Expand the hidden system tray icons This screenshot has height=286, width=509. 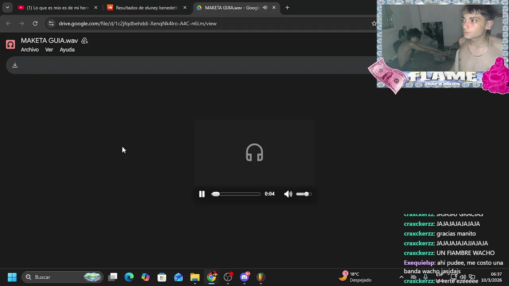tap(401, 277)
